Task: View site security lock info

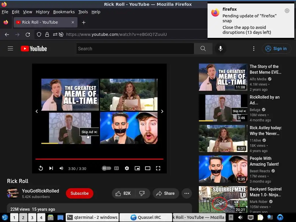Action: coord(47,35)
